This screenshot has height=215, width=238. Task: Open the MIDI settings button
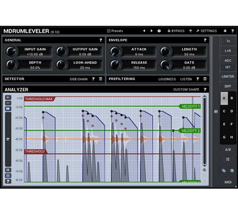pyautogui.click(x=228, y=182)
